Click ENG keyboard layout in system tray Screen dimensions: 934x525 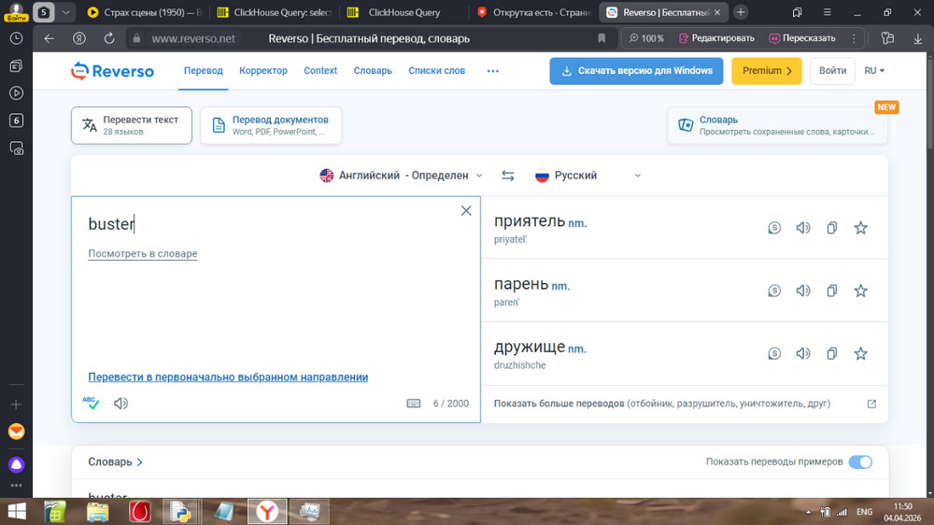(x=864, y=512)
